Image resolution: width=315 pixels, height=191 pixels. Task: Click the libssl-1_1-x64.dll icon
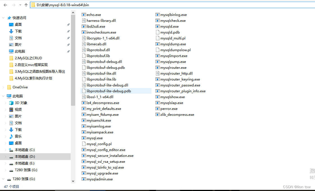pyautogui.click(x=84, y=97)
